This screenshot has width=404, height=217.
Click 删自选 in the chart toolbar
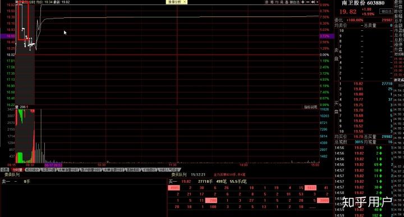tap(295, 2)
